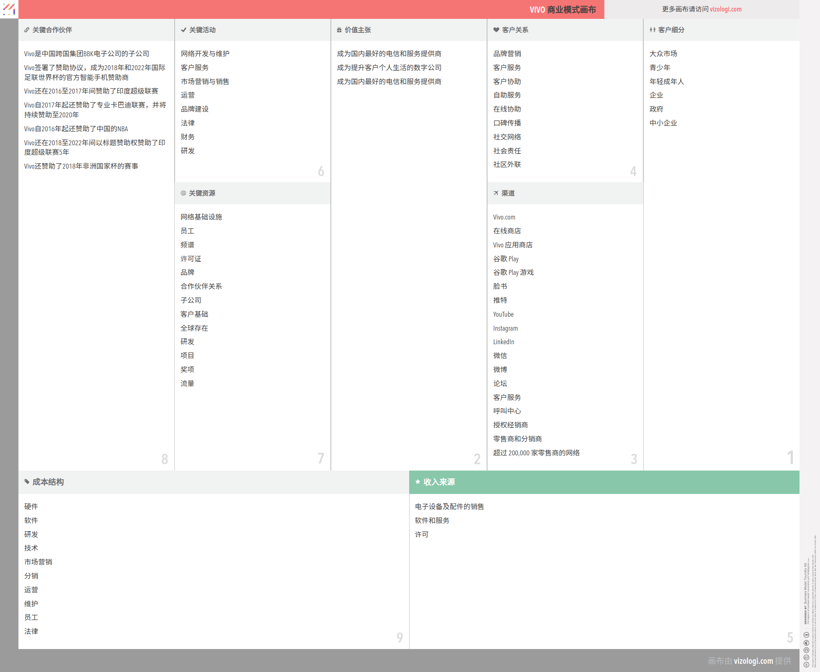
Task: Select the Vivo.com channel entry
Action: (x=504, y=217)
